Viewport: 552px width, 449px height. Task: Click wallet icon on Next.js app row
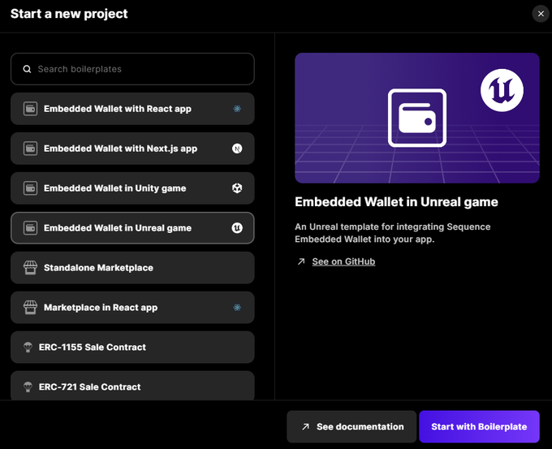pos(30,149)
